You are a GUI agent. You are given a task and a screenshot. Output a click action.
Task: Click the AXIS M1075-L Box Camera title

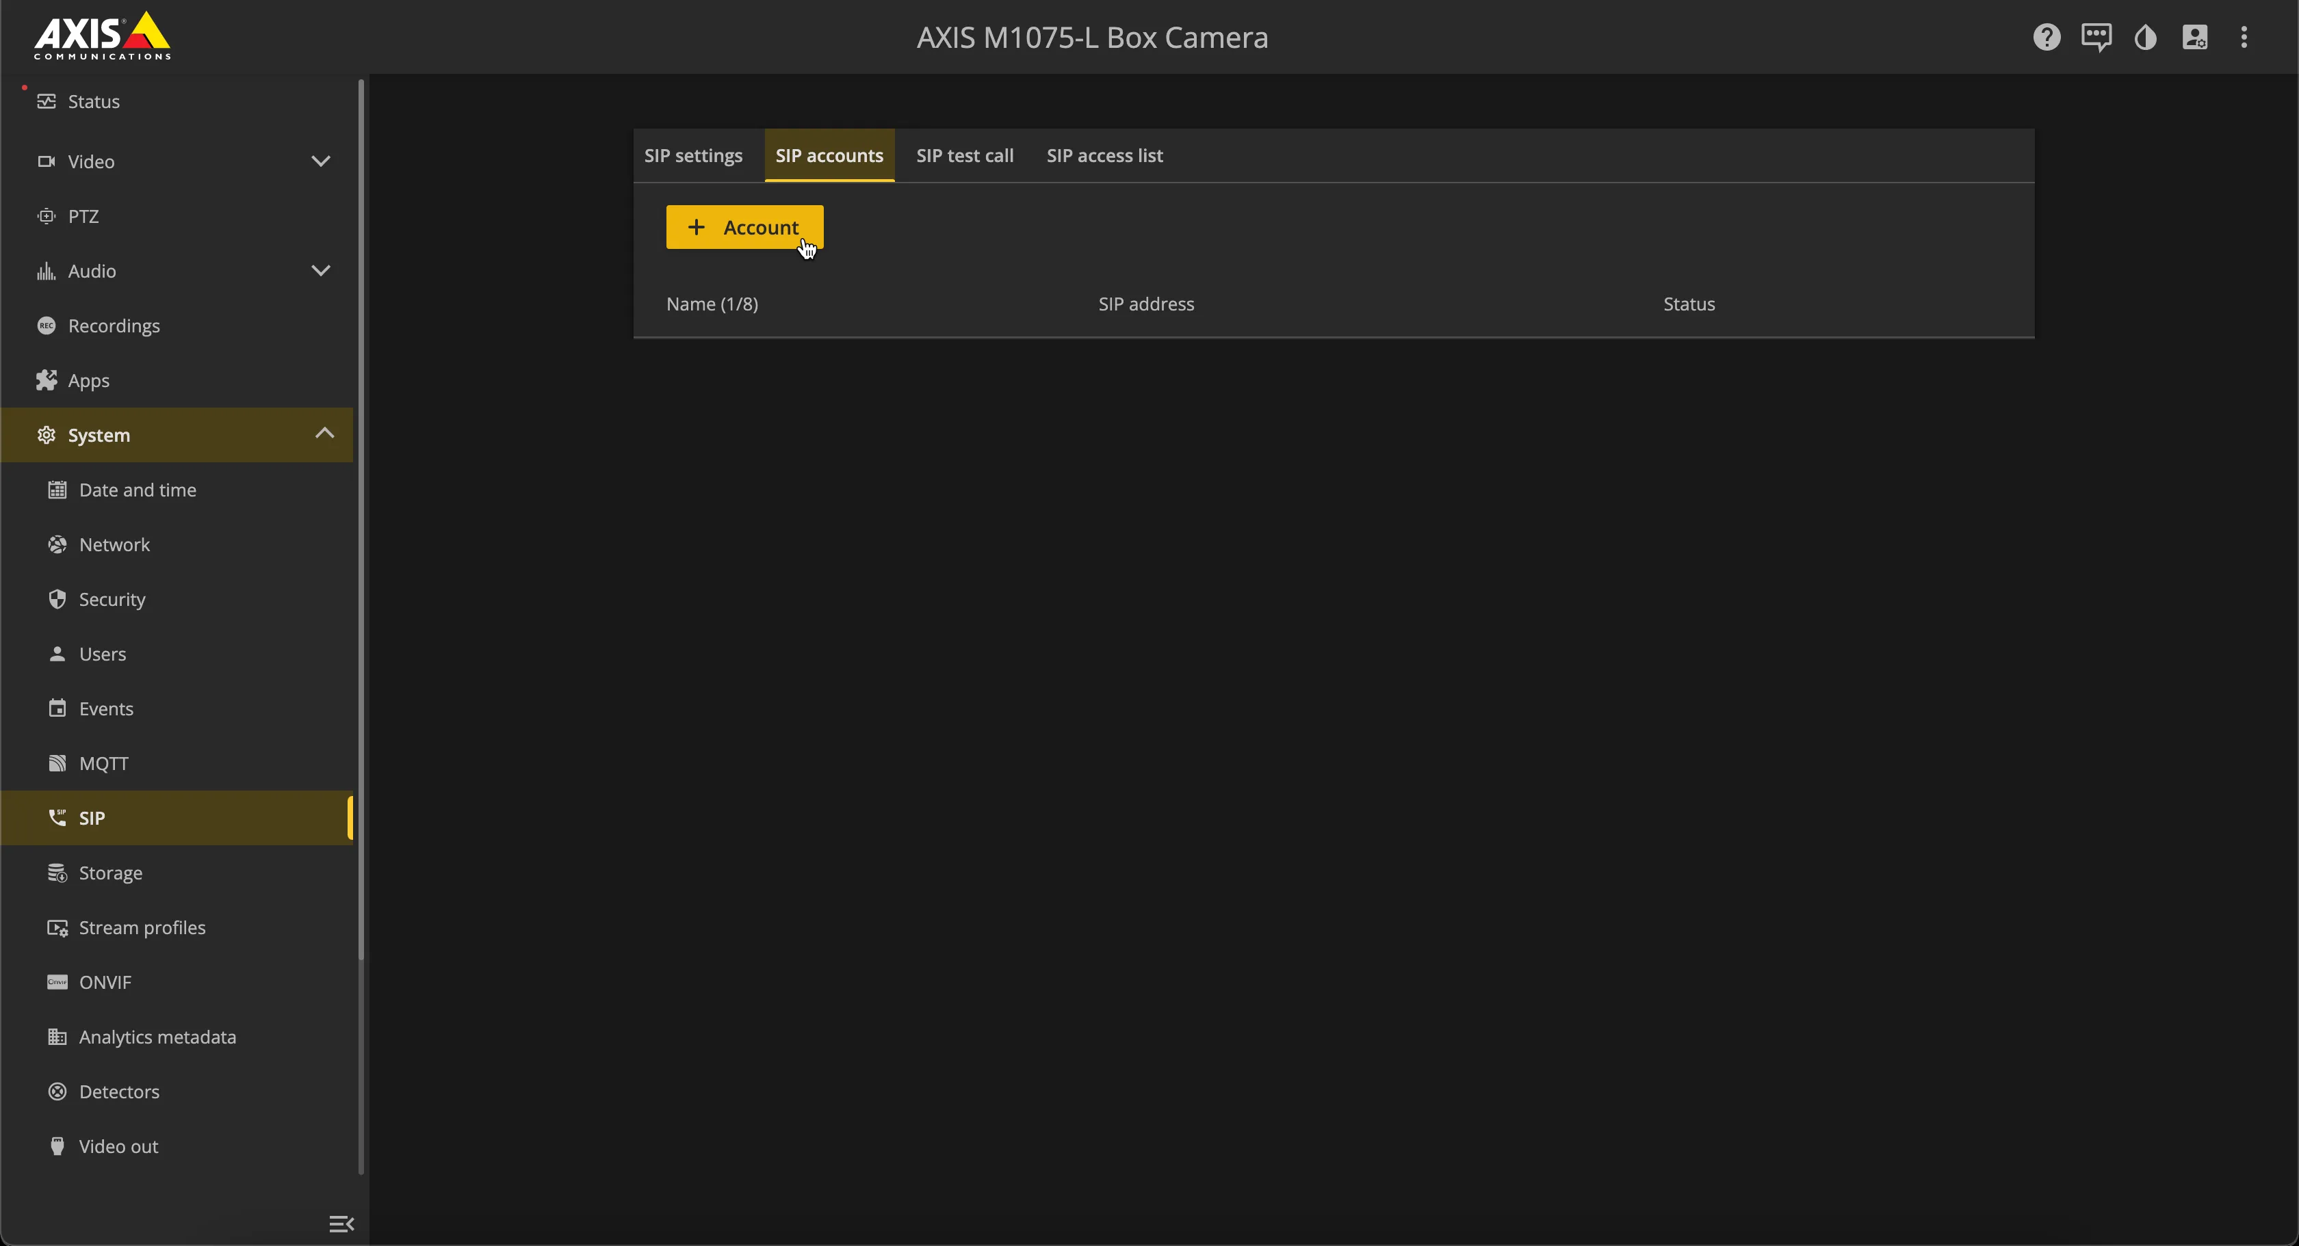tap(1093, 38)
